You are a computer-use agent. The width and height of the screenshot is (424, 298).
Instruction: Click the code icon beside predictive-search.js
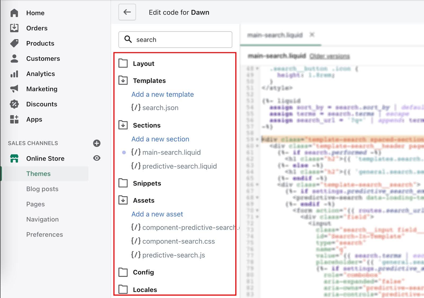coord(136,255)
